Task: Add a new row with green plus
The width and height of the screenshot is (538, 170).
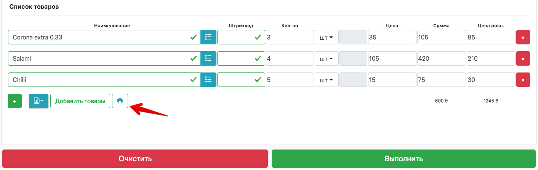Action: (15, 101)
